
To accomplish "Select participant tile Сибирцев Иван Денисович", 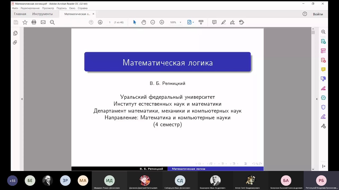I will (x=180, y=181).
